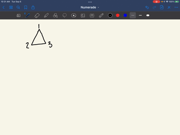Image resolution: width=180 pixels, height=135 pixels.
Task: Choose the thickest pen stroke width
Action: tap(148, 15)
